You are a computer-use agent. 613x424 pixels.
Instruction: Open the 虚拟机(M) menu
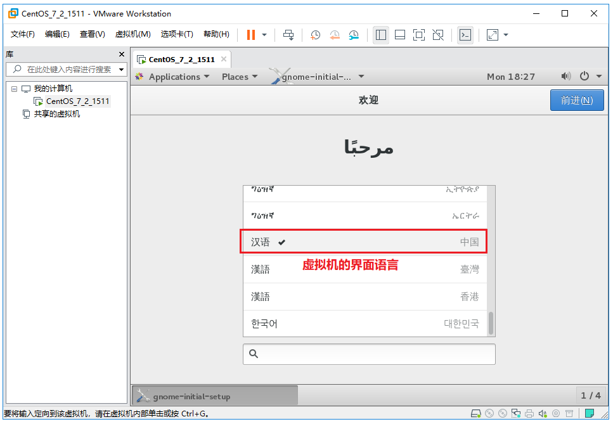133,34
